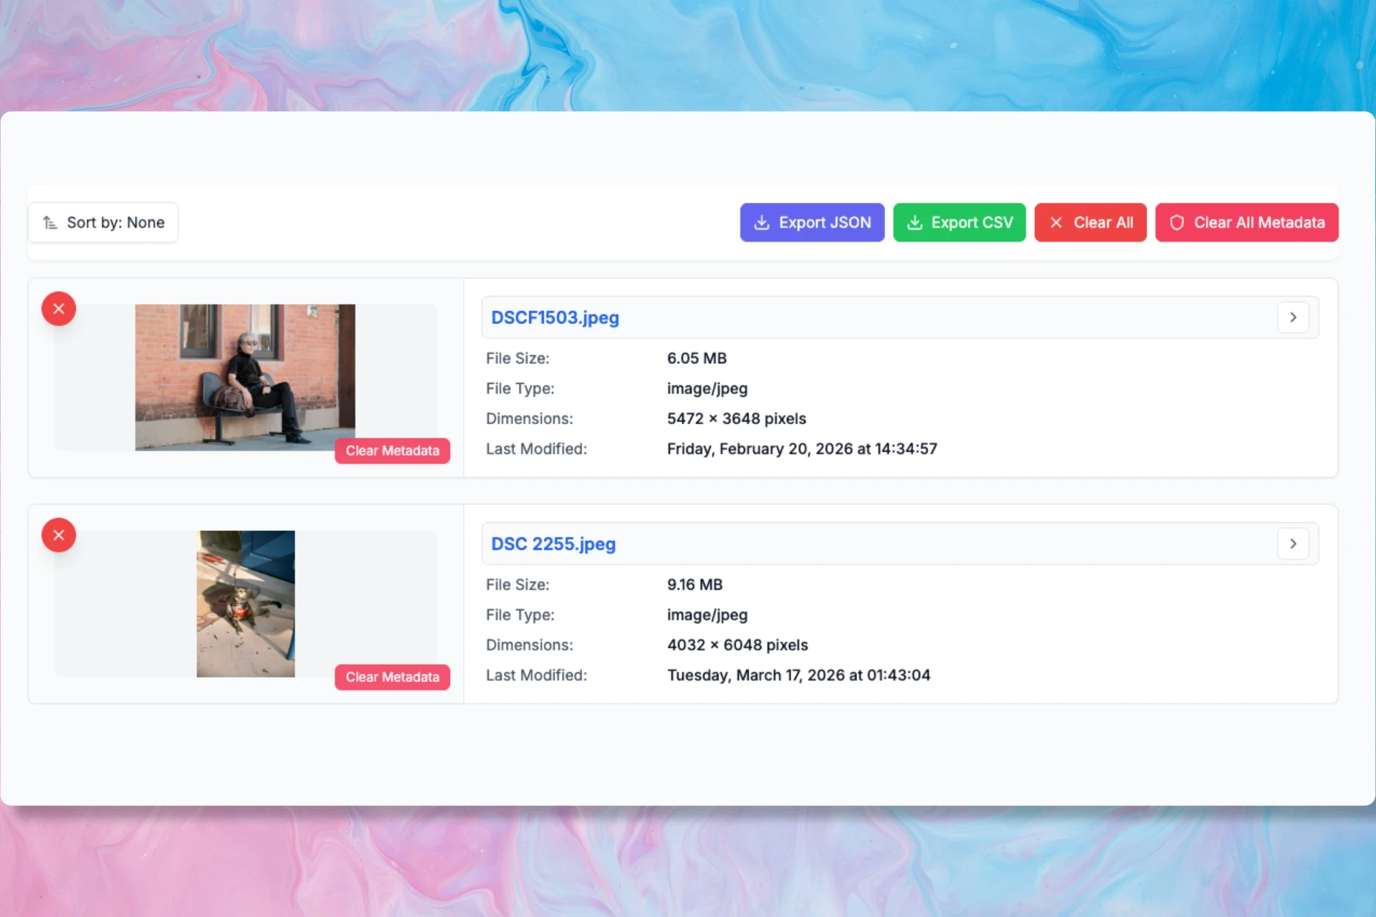Click the Export CSV button label

click(972, 223)
